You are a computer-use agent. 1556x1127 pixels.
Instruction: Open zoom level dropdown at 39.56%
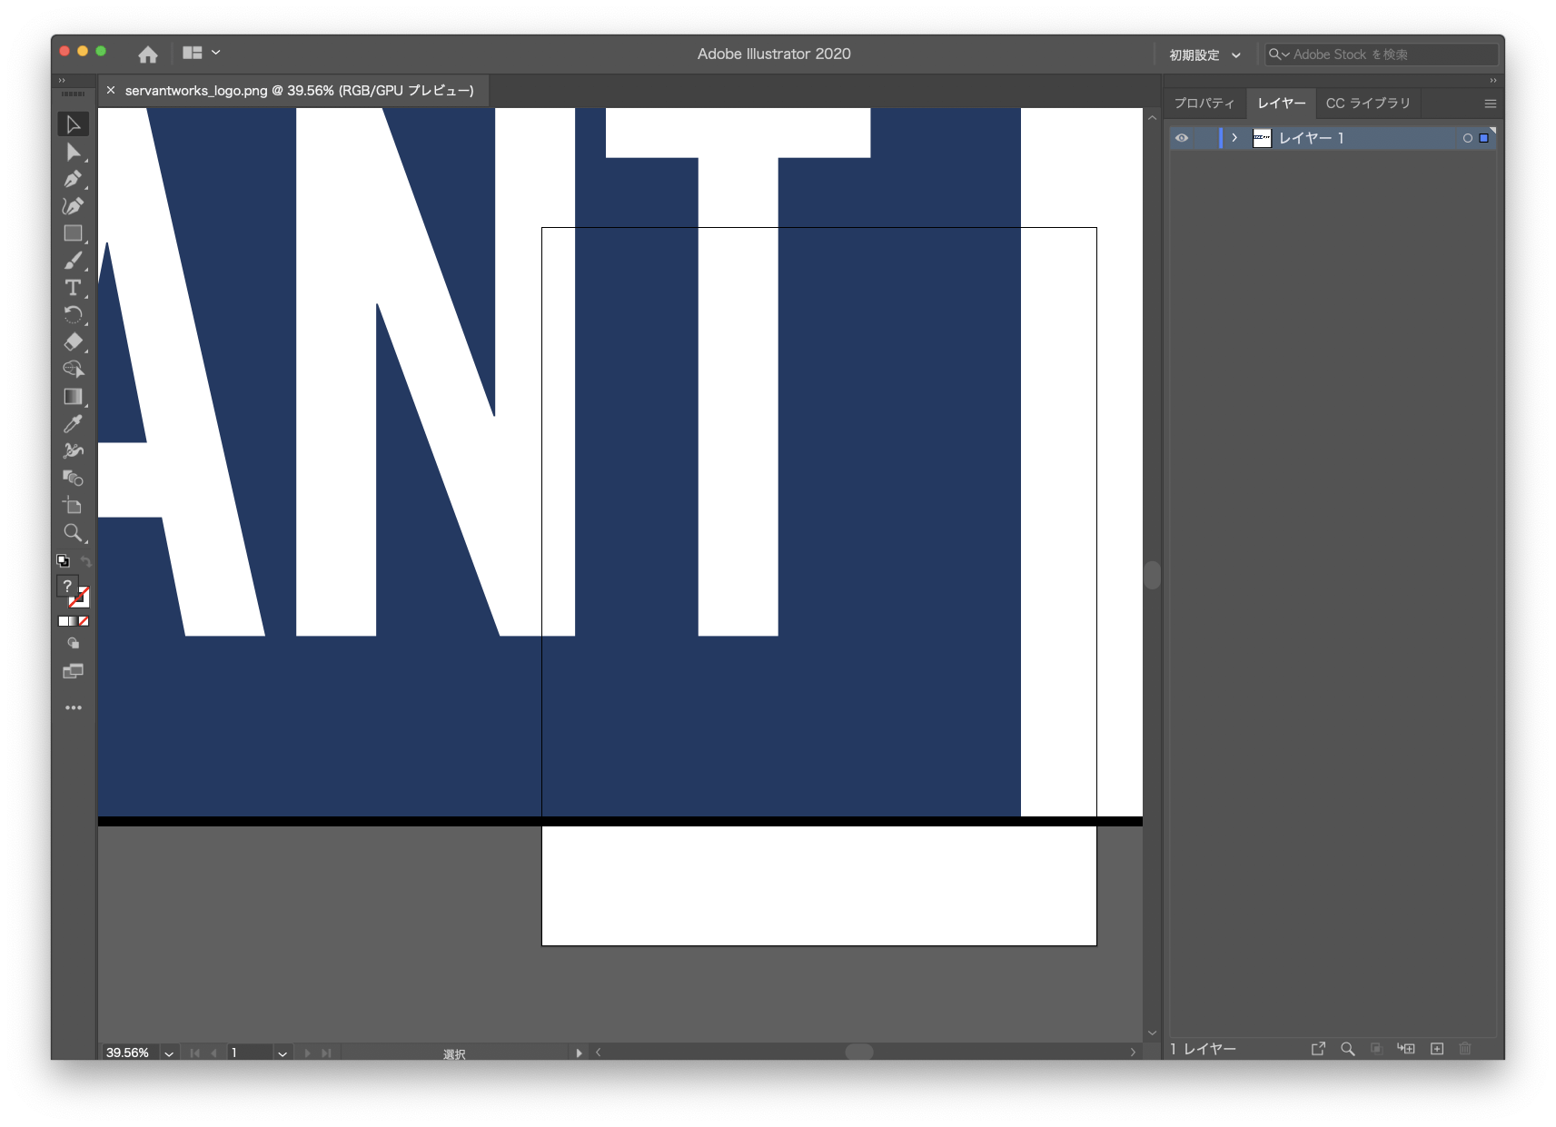(x=169, y=1053)
